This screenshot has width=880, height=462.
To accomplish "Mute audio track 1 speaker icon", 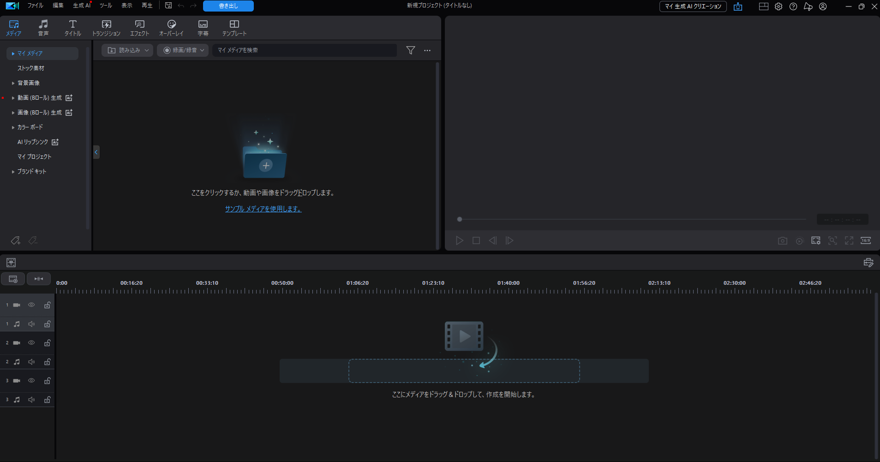I will [31, 324].
